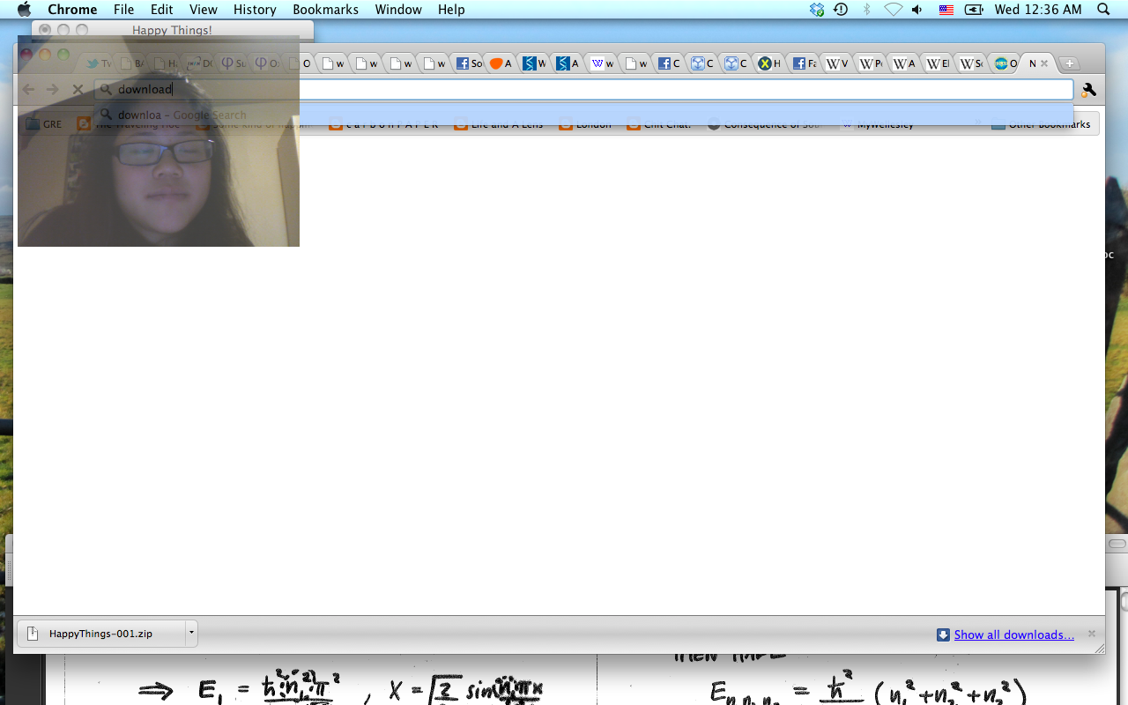Screen dimensions: 1128x705
Task: Open the History menu
Action: click(x=255, y=10)
